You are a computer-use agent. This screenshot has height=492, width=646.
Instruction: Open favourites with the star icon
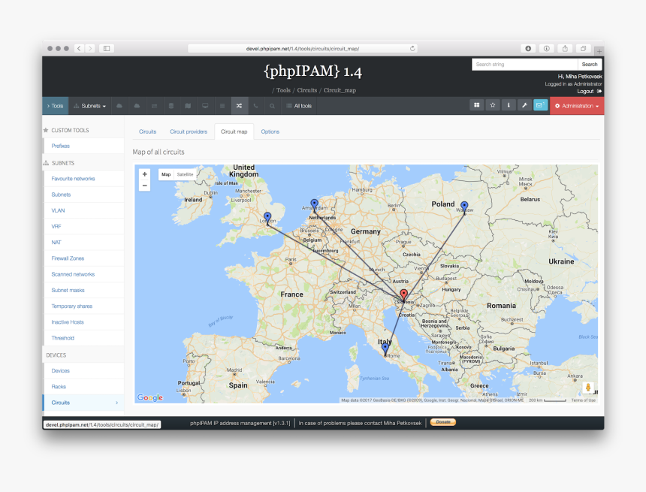point(493,106)
